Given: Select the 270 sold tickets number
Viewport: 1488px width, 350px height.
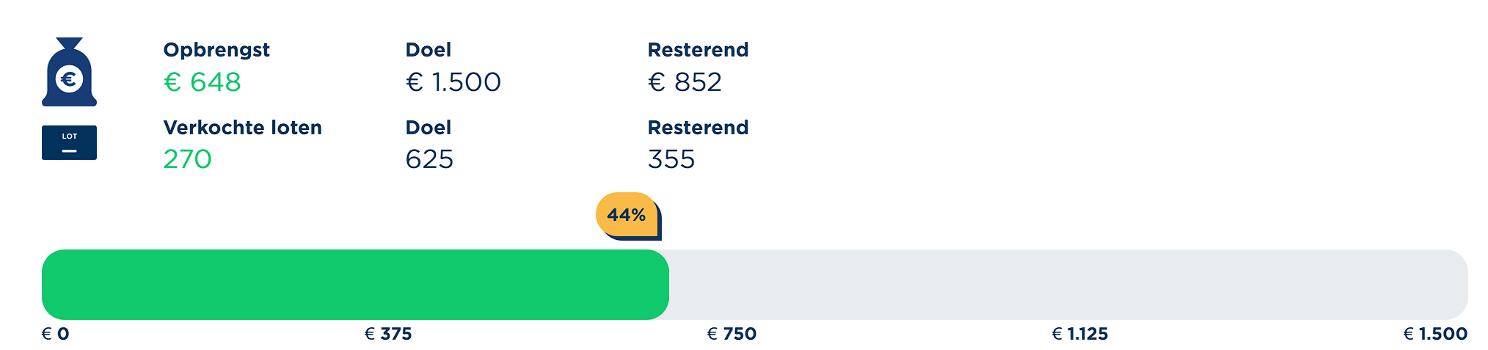Looking at the screenshot, I should click(187, 159).
